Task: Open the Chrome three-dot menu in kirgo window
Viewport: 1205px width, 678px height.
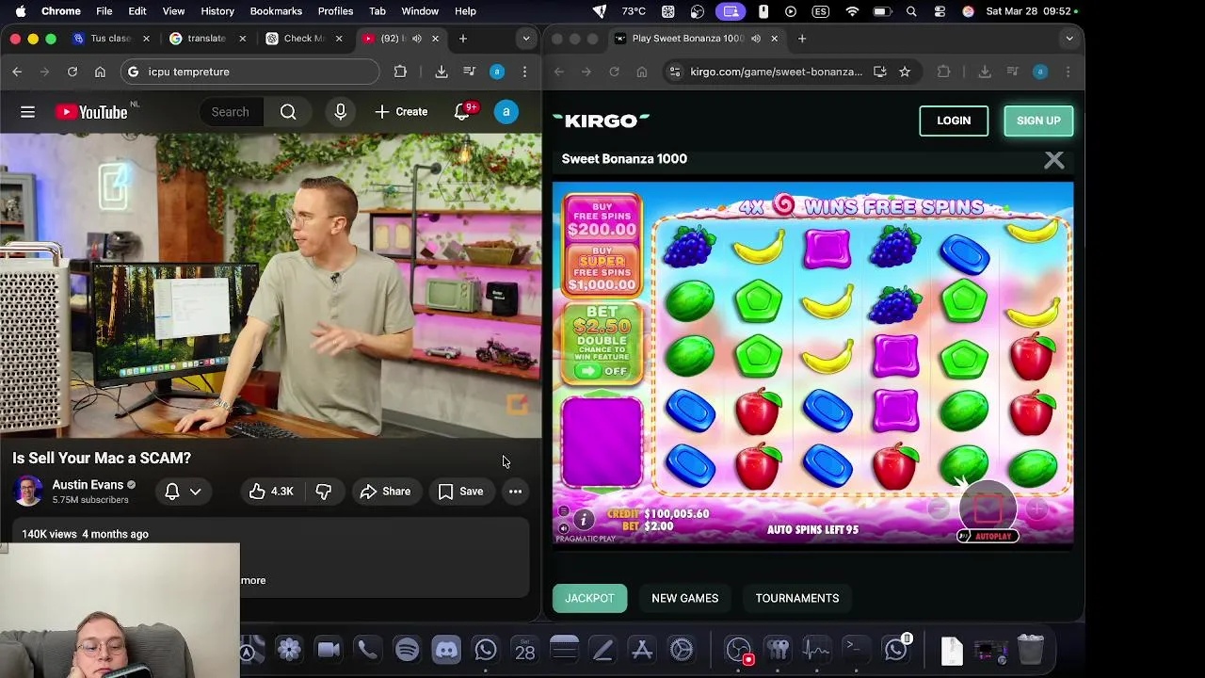Action: pos(1068,72)
